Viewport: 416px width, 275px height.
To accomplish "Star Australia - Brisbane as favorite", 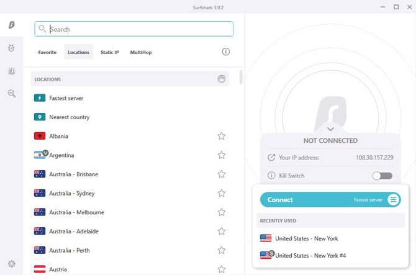I will (222, 174).
